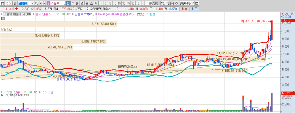Image resolution: width=295 pixels, height=113 pixels.
Task: Click the stock code field 418420
Action: tap(24, 3)
